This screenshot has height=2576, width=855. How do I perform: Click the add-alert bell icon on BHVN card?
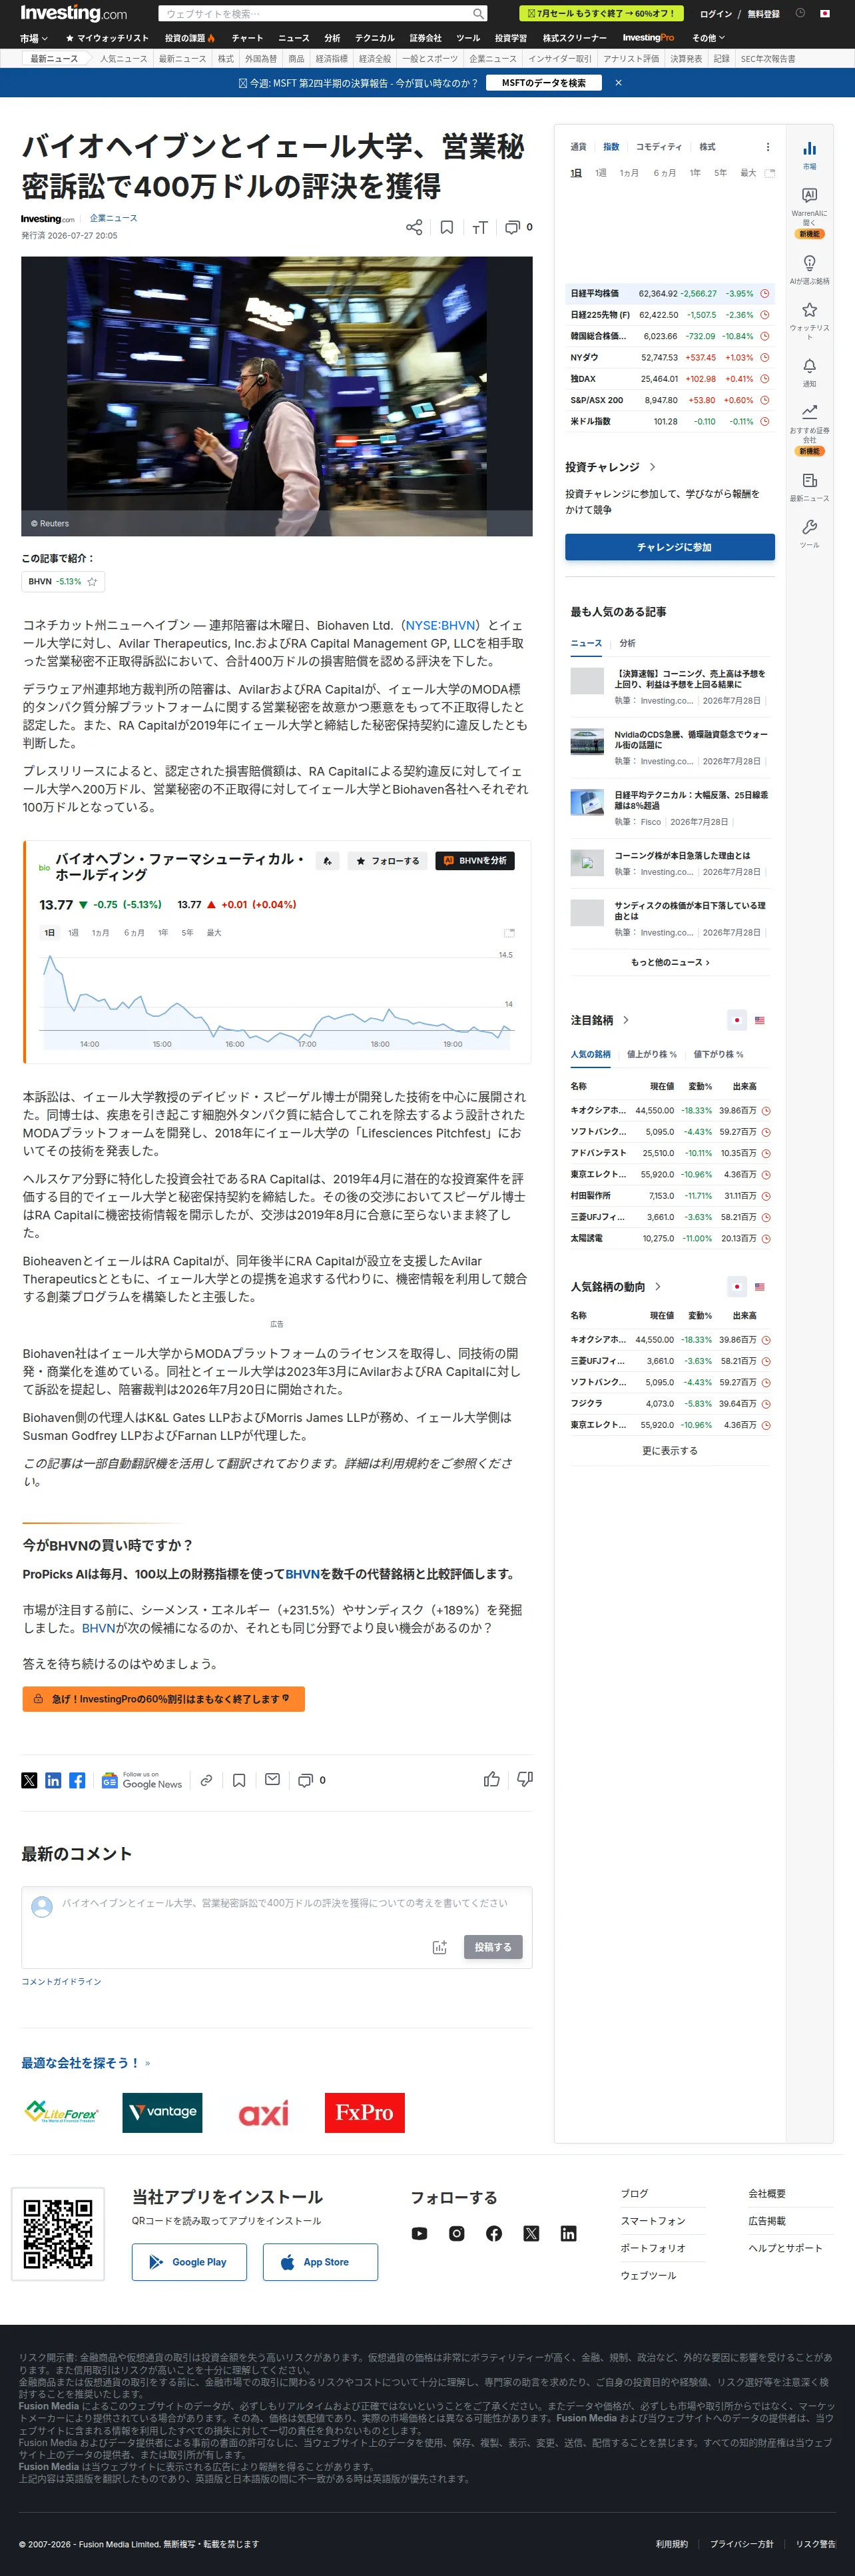(326, 861)
